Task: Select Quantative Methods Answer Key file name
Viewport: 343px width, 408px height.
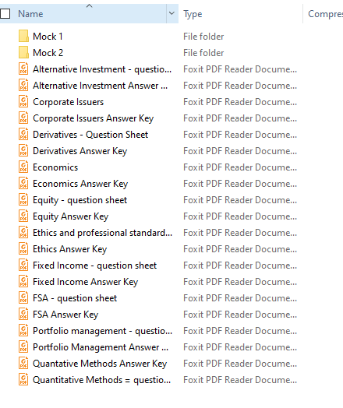Action: point(100,364)
